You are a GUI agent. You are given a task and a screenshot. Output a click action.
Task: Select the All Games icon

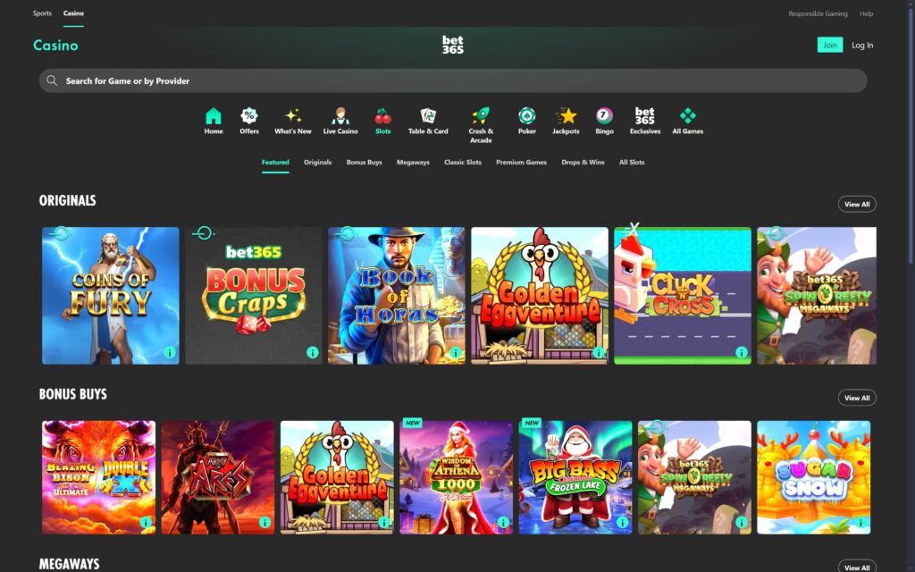point(686,116)
